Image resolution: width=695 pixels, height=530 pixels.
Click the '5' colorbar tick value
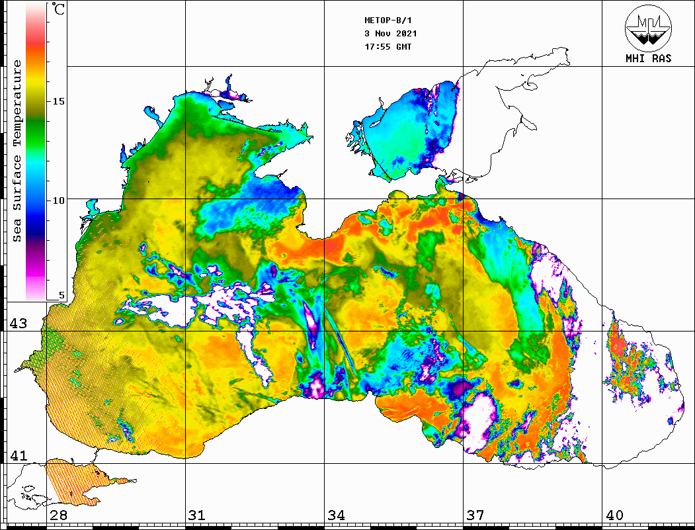(x=61, y=295)
